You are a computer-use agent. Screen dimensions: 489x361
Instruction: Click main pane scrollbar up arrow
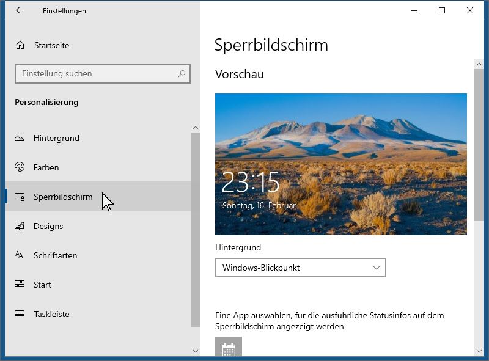point(479,64)
